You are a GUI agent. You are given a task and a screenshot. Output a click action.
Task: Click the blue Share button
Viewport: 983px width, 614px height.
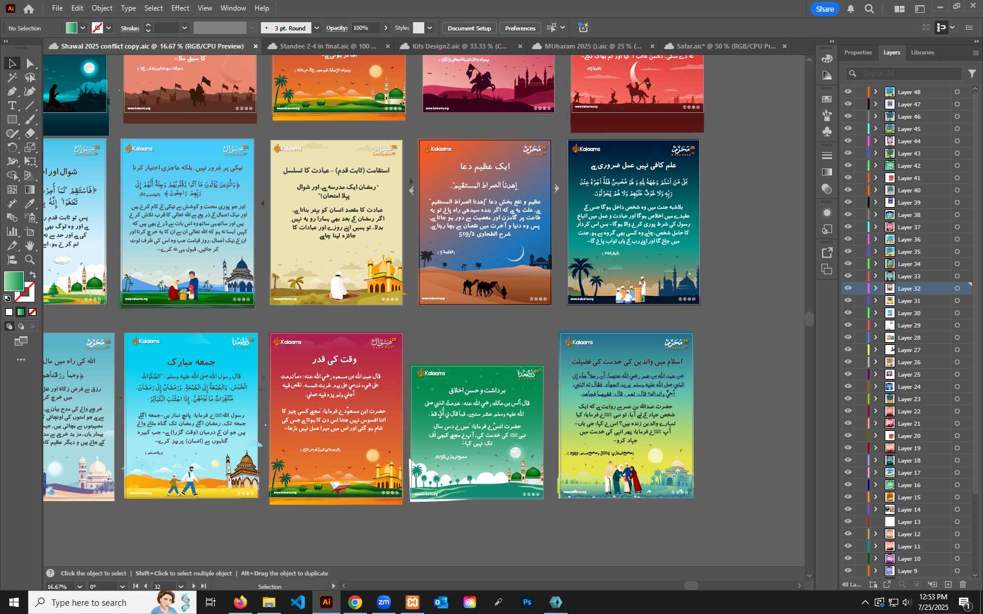(x=824, y=9)
